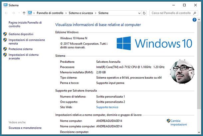Click the Salvatore Aranzulla producer value

pos(108,62)
